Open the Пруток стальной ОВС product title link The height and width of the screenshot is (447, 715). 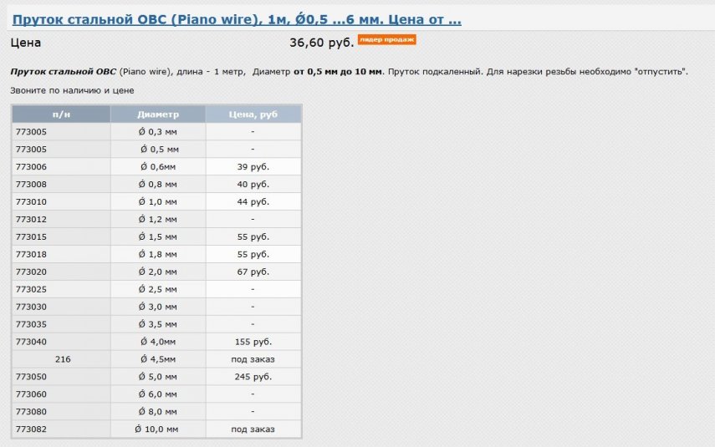coord(236,19)
